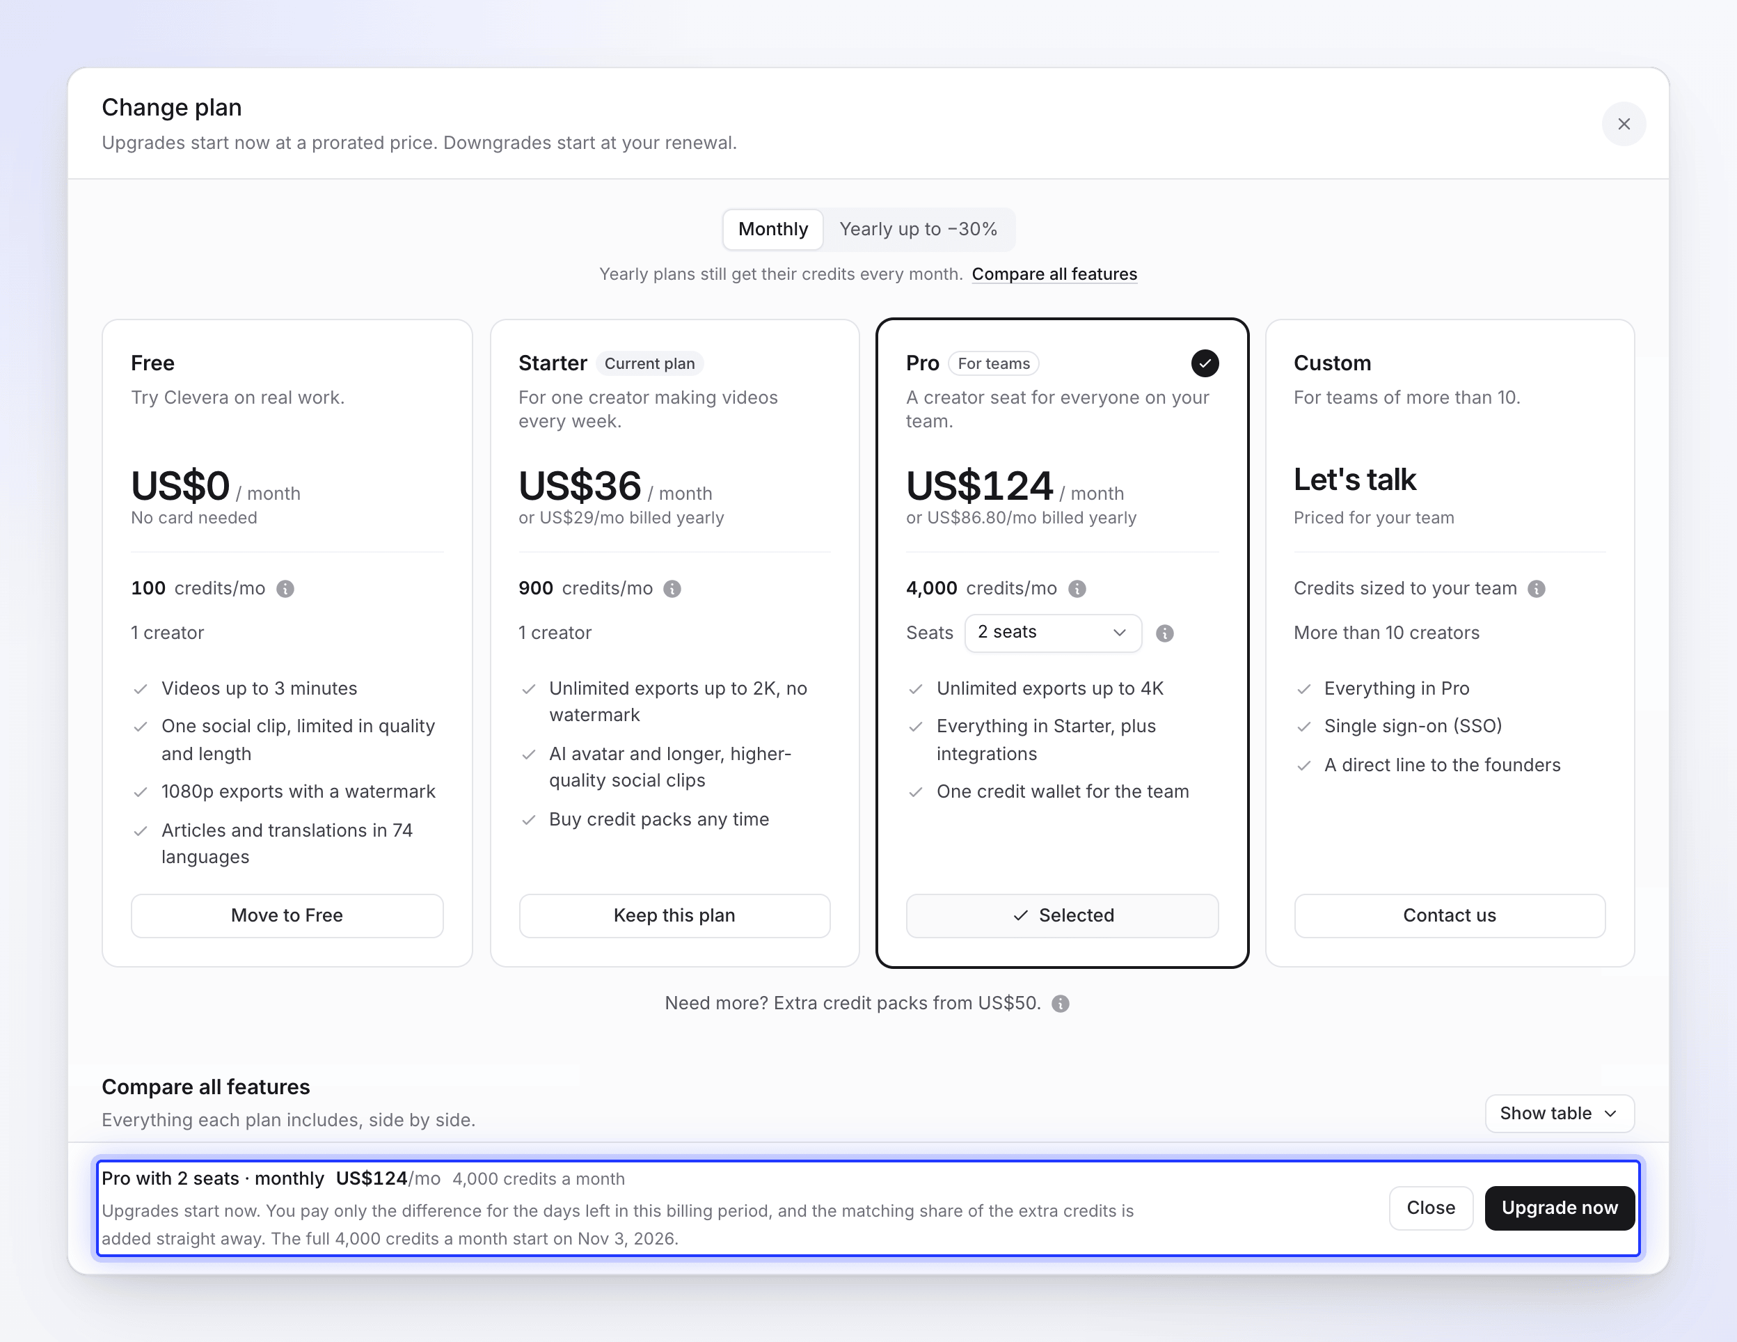Screen dimensions: 1737x1342
Task: Click info icon beside Seats dropdown
Action: tap(1164, 633)
